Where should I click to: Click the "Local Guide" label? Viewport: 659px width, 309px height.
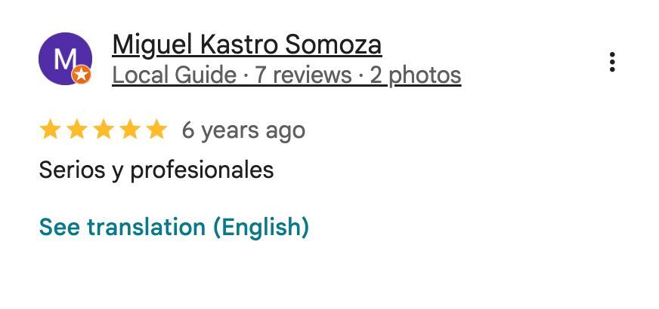(174, 75)
